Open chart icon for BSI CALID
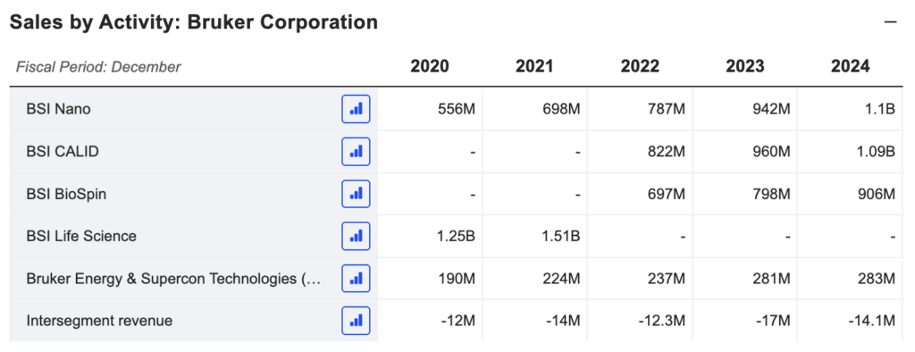Viewport: 915px width, 352px height. point(356,151)
